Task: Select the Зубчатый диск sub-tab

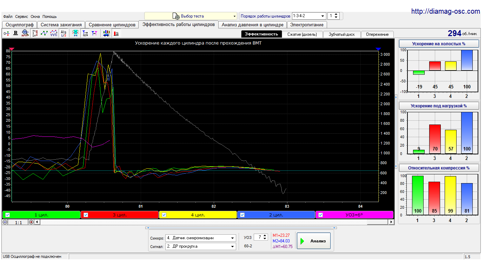Action: tap(342, 34)
